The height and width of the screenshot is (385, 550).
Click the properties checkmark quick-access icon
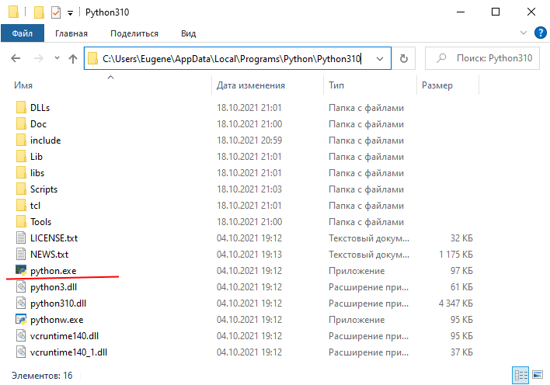56,12
